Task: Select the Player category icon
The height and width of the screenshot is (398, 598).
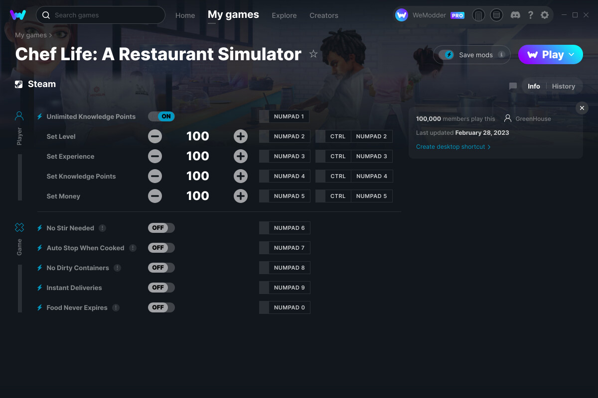Action: pyautogui.click(x=19, y=116)
